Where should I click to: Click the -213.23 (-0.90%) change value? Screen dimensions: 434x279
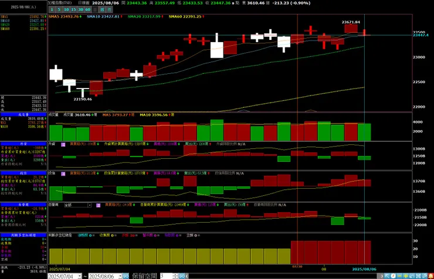tap(291, 3)
